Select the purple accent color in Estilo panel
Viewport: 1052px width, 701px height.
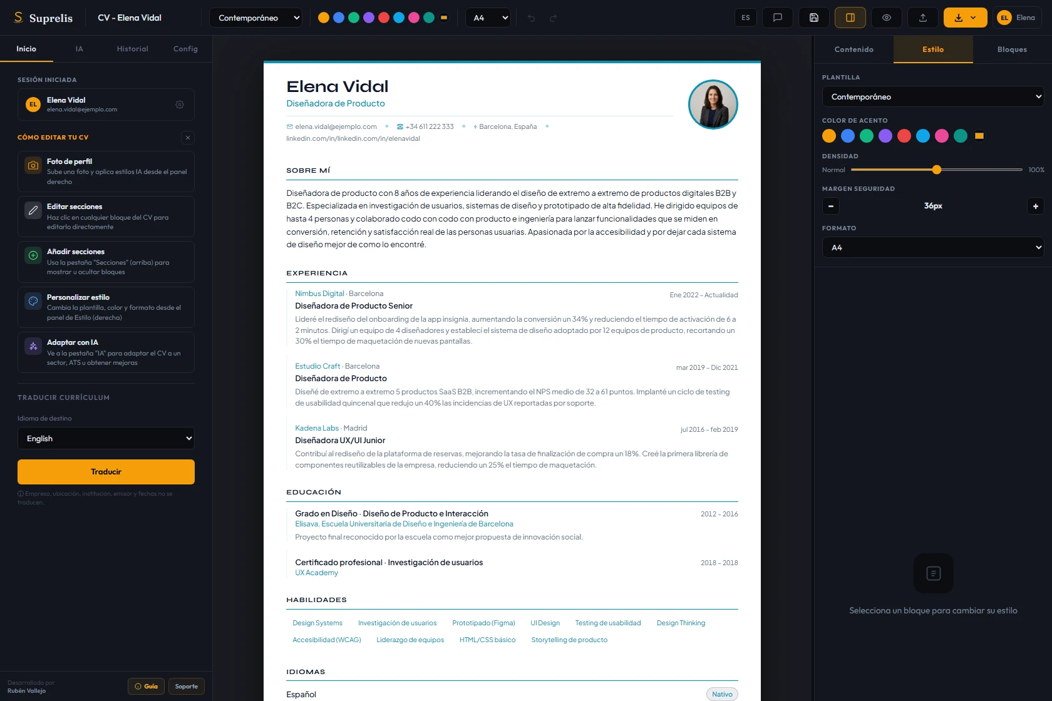(x=885, y=136)
